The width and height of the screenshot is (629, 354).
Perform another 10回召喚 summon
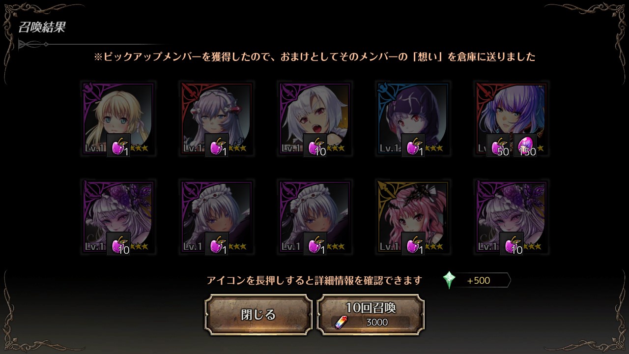371,315
